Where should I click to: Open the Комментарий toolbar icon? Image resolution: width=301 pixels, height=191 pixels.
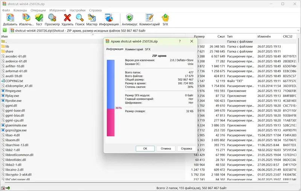pyautogui.click(x=149, y=18)
